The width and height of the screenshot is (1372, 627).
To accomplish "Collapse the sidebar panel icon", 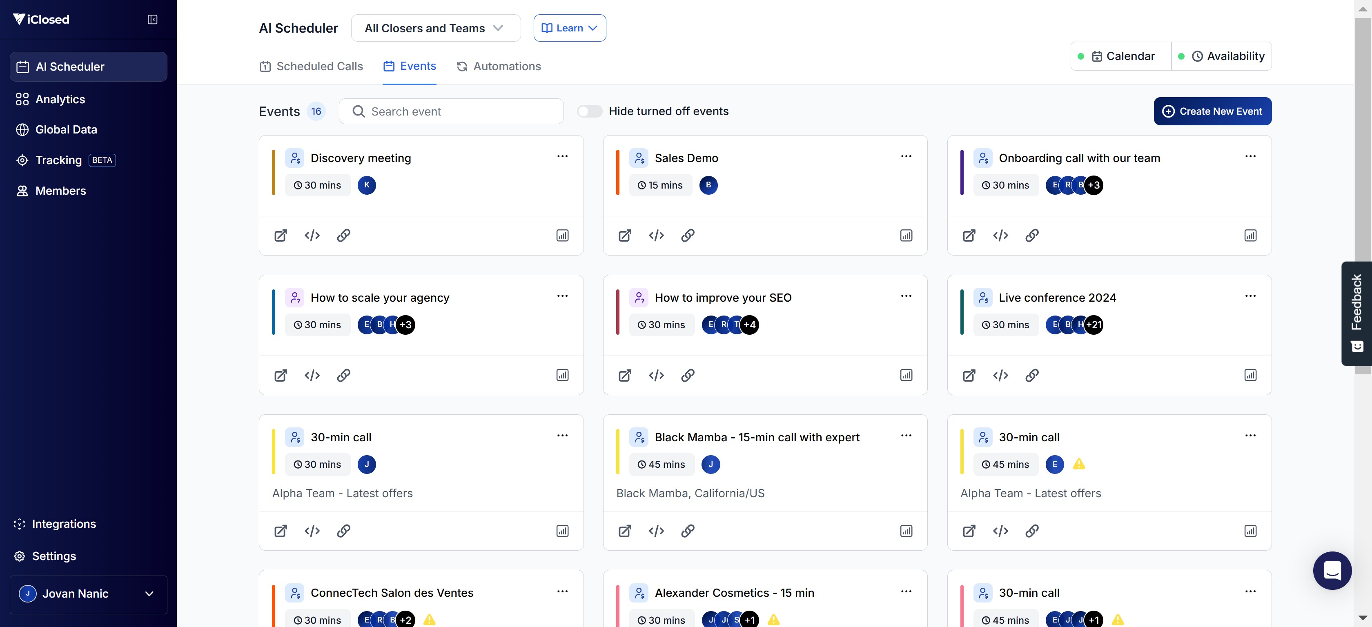I will [x=152, y=20].
